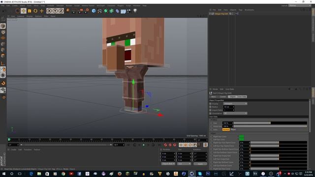Open Photoshop from the taskbar
The height and width of the screenshot is (177, 315).
click(208, 174)
